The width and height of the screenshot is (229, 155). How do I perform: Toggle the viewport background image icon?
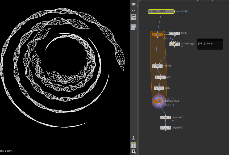click(x=134, y=17)
